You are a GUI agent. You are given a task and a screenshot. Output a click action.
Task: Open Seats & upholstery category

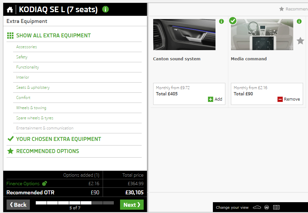pos(33,87)
